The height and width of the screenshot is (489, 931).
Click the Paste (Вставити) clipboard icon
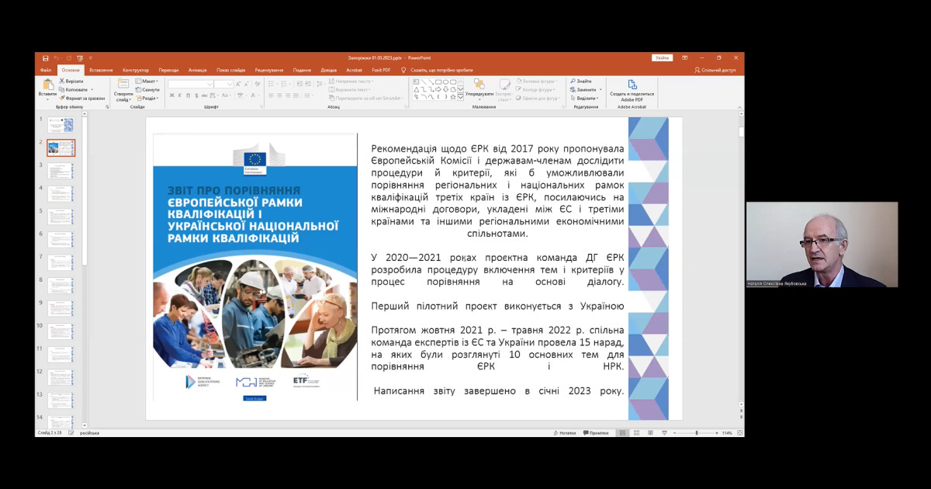click(47, 85)
